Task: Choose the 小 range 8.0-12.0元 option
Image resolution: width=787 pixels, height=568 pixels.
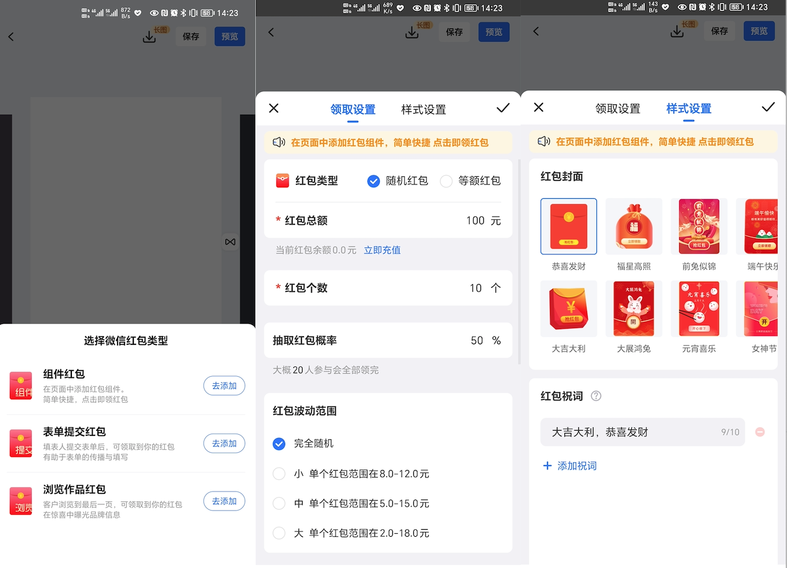Action: click(279, 474)
